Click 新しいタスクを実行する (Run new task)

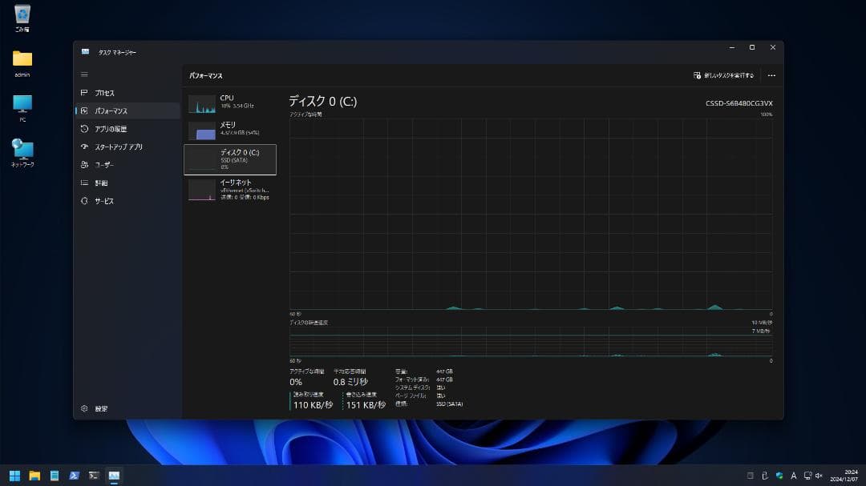pos(723,75)
